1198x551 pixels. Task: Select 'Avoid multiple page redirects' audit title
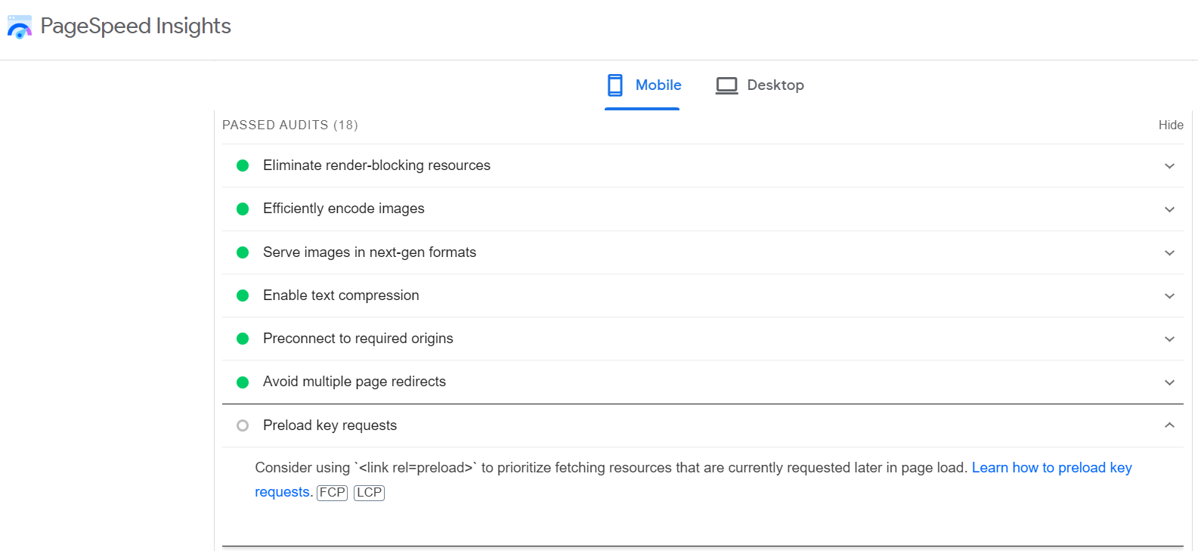354,382
